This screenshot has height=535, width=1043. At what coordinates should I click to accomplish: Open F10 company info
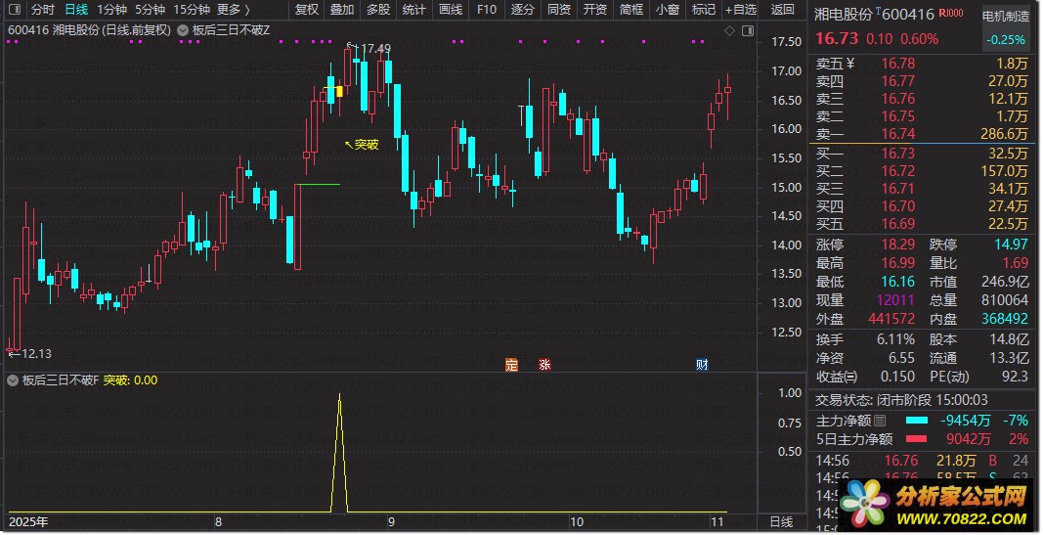(x=486, y=10)
